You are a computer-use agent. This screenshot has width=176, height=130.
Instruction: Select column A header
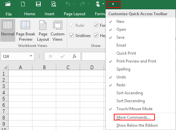(20, 67)
